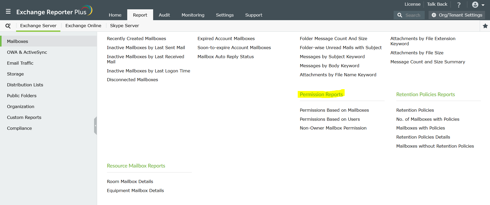The height and width of the screenshot is (205, 490).
Task: Open Org/Tenant Settings gear button
Action: tap(457, 15)
